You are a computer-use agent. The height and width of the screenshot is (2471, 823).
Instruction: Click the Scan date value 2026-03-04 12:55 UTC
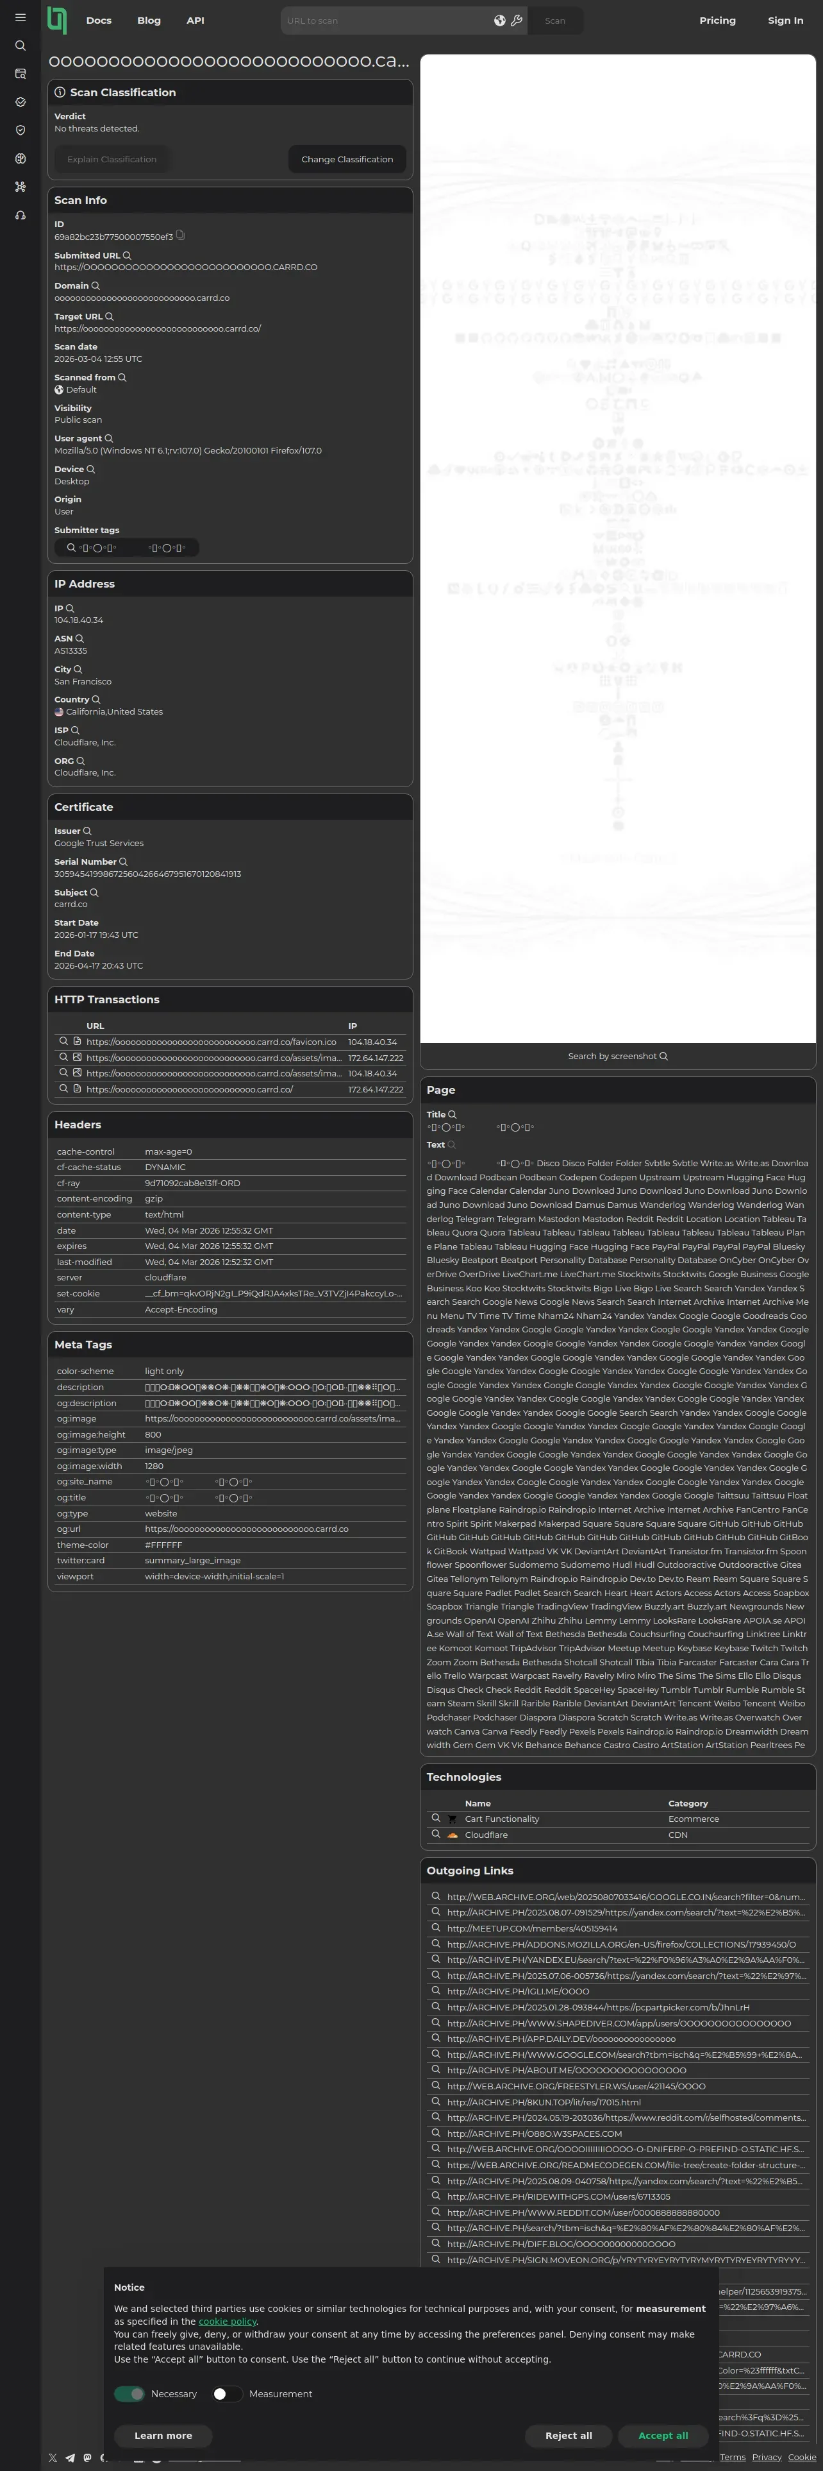[x=97, y=359]
